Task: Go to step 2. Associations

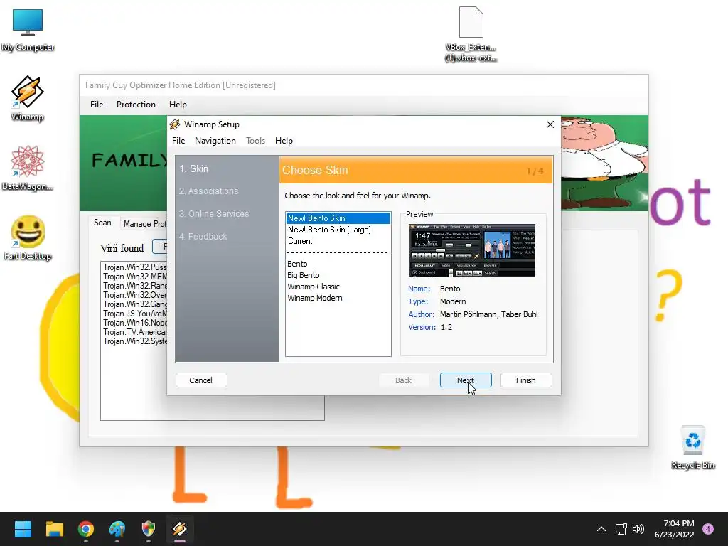Action: tap(208, 191)
